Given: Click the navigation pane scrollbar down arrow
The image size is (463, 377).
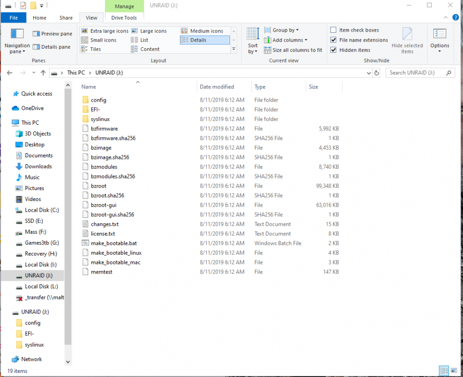Looking at the screenshot, I should point(68,361).
